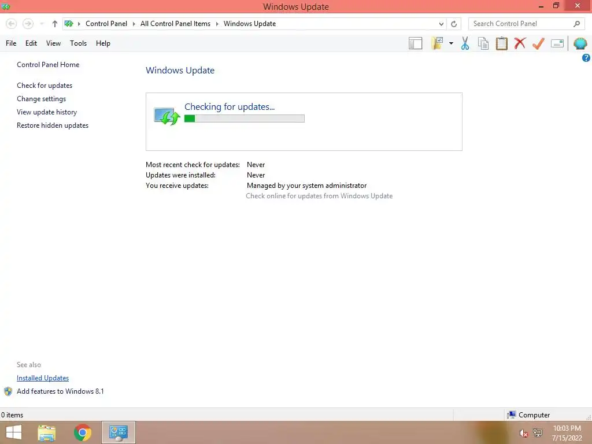
Task: Open the Help menu
Action: pyautogui.click(x=103, y=43)
